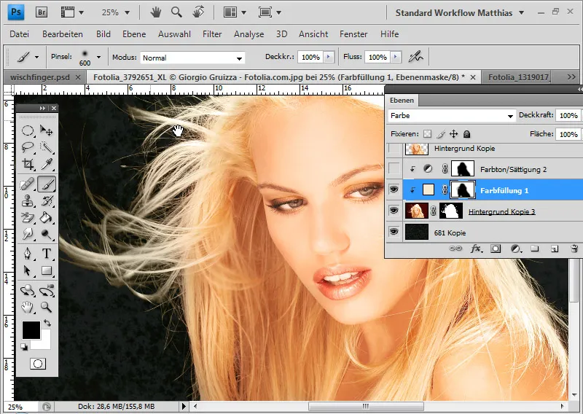Toggle lock position

453,134
